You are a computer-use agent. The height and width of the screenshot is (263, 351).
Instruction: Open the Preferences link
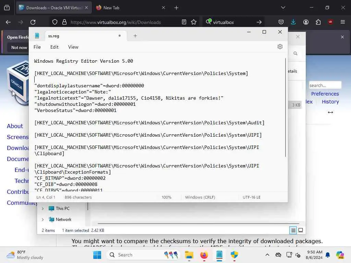pos(325,94)
